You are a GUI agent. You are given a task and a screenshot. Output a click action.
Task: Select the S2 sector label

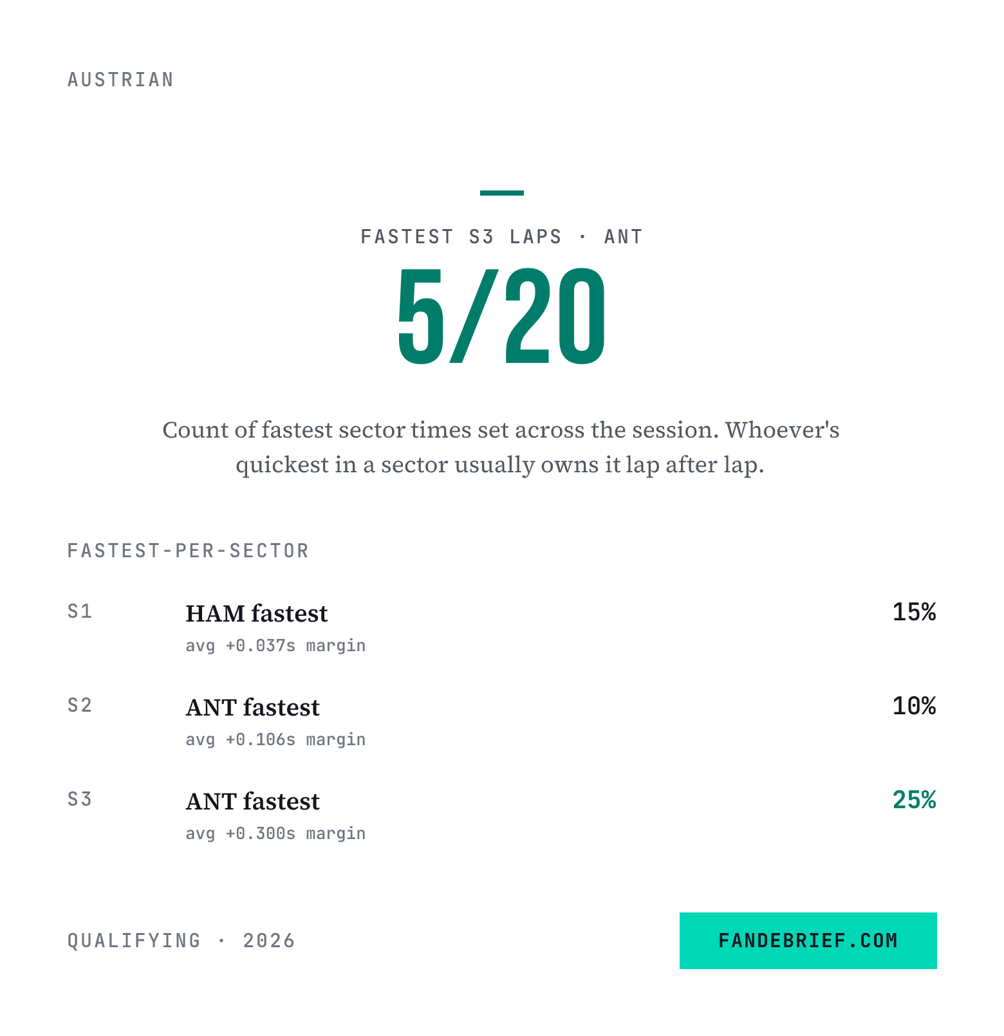pos(80,705)
